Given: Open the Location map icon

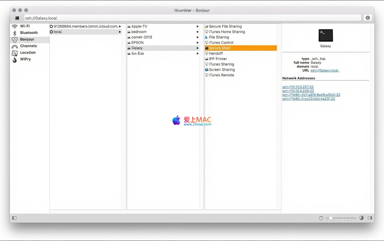Looking at the screenshot, I should (x=15, y=53).
